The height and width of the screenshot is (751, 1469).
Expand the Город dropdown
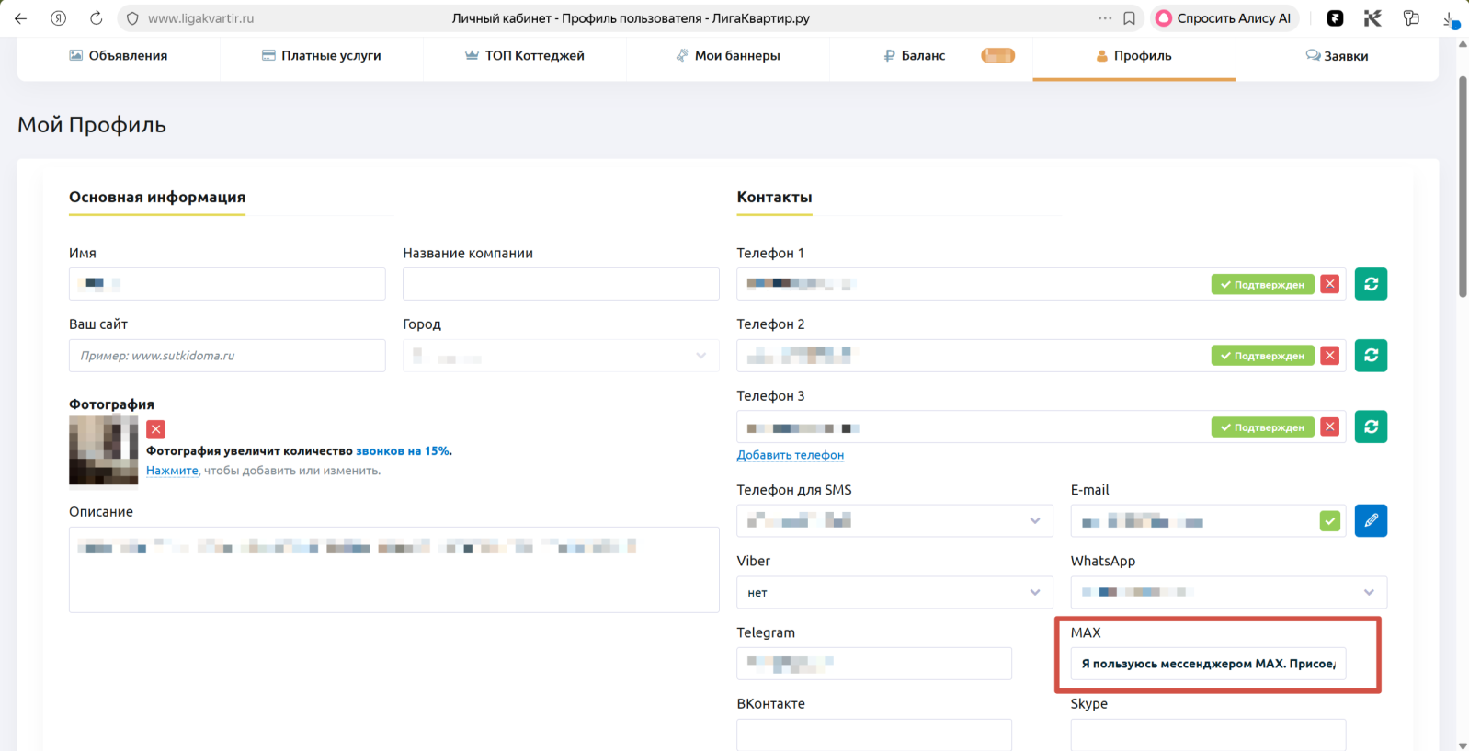561,356
